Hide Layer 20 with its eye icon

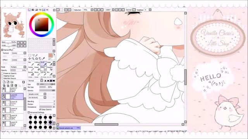point(3,95)
